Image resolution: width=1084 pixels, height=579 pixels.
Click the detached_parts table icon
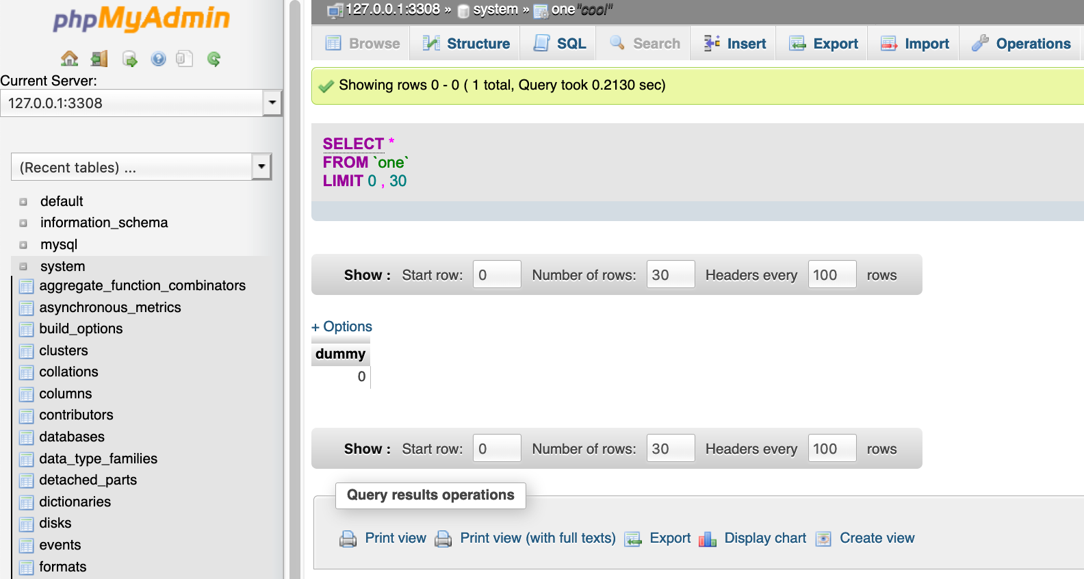tap(27, 480)
